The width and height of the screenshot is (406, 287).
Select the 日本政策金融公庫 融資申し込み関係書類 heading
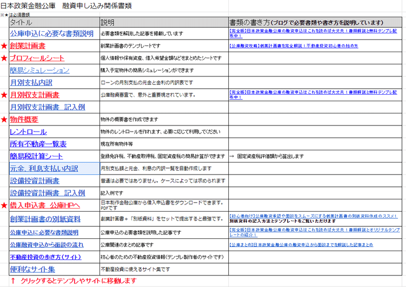coord(66,6)
